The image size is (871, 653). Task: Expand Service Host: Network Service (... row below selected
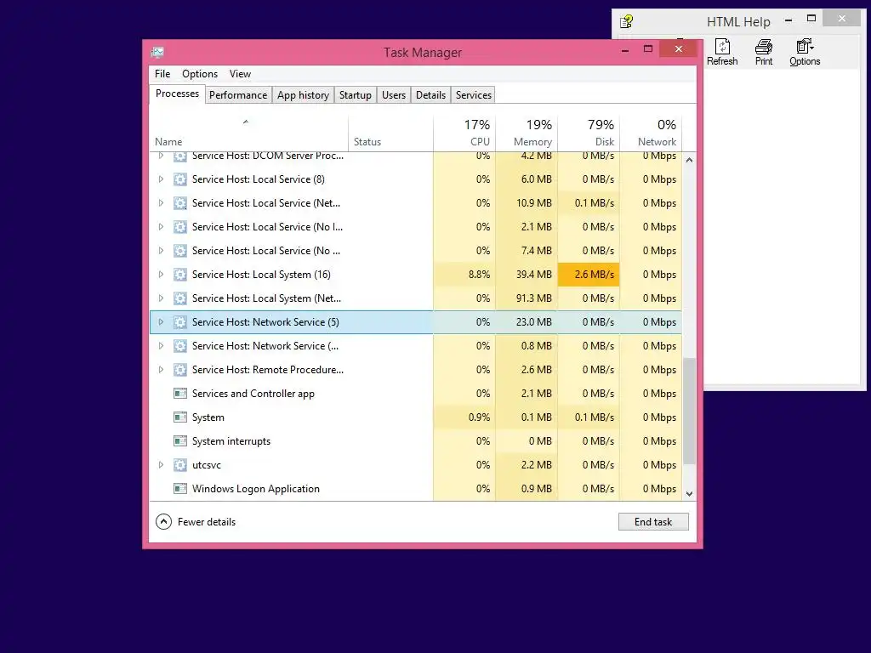coord(161,346)
